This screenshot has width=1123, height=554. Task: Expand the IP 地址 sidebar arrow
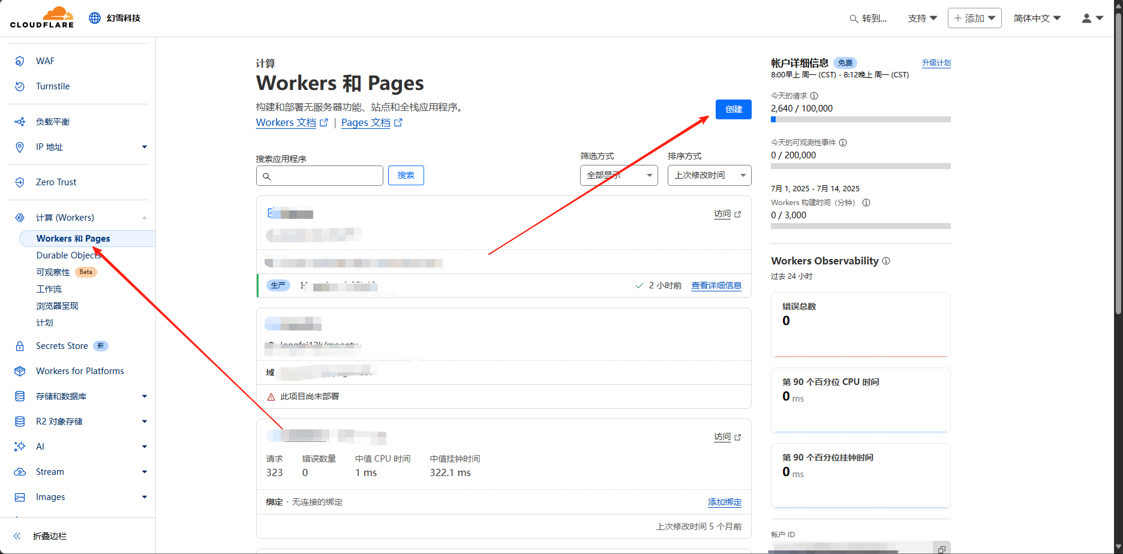coord(144,147)
